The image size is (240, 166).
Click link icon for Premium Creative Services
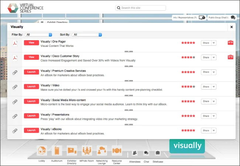point(15,73)
